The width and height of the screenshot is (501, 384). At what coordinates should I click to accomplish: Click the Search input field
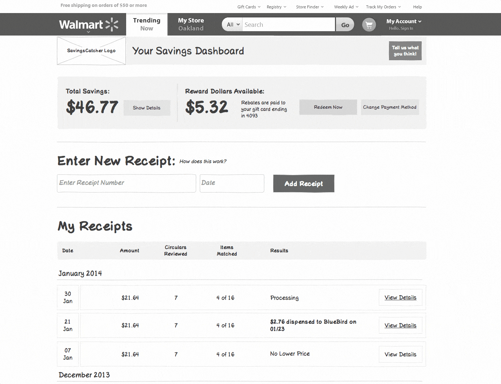(x=289, y=25)
